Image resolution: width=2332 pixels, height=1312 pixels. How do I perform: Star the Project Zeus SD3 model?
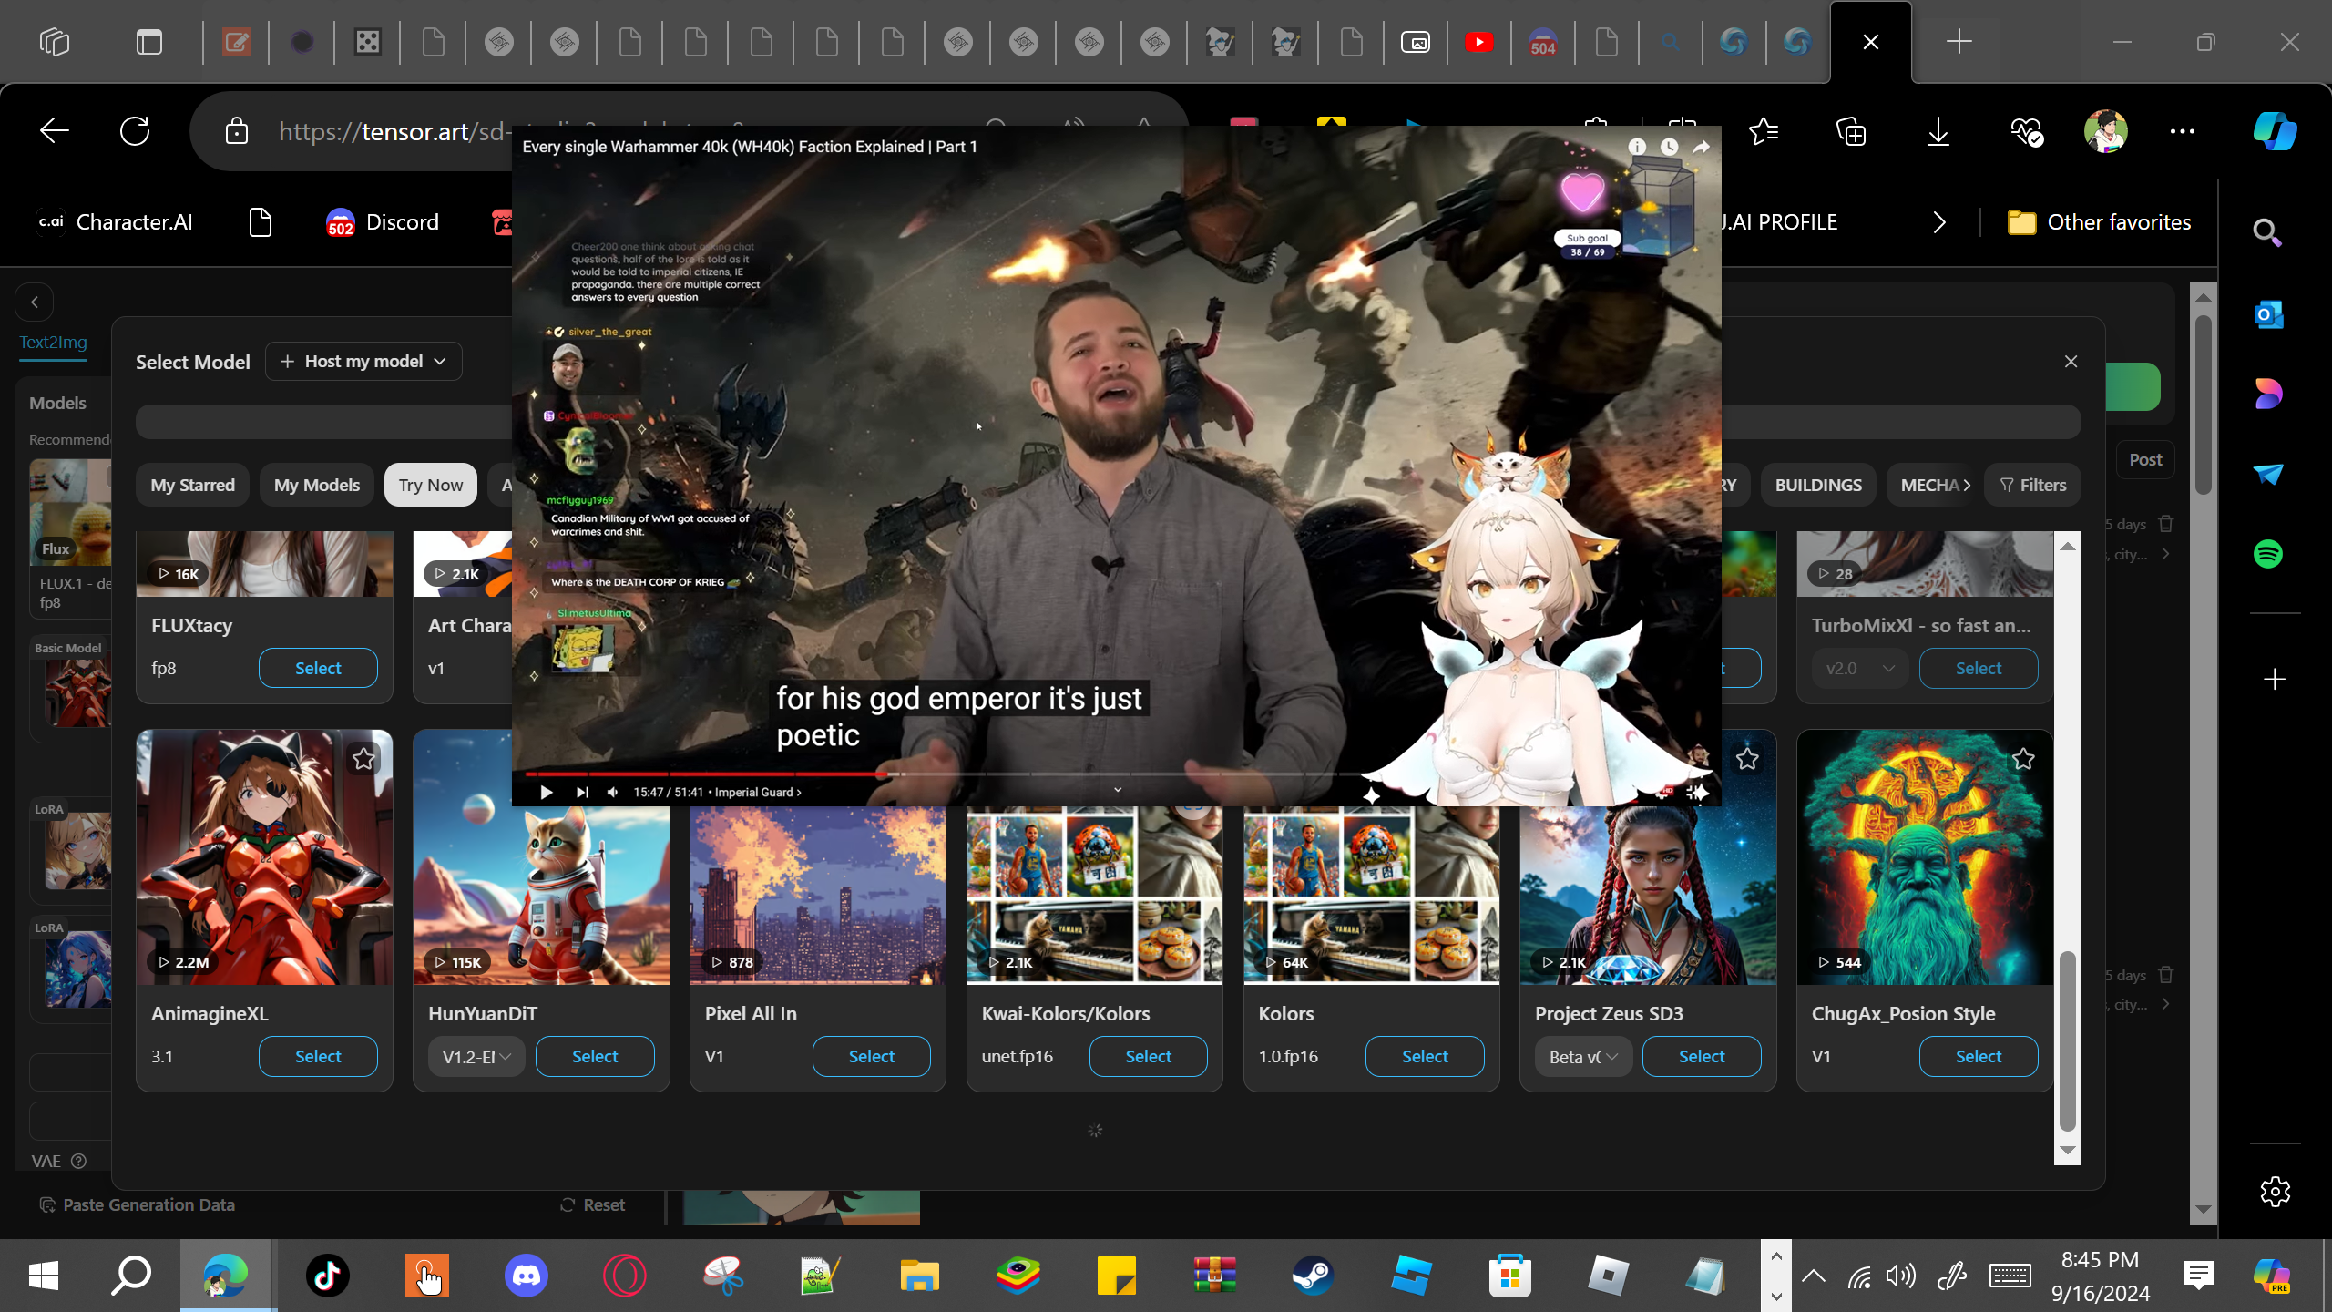click(1746, 758)
